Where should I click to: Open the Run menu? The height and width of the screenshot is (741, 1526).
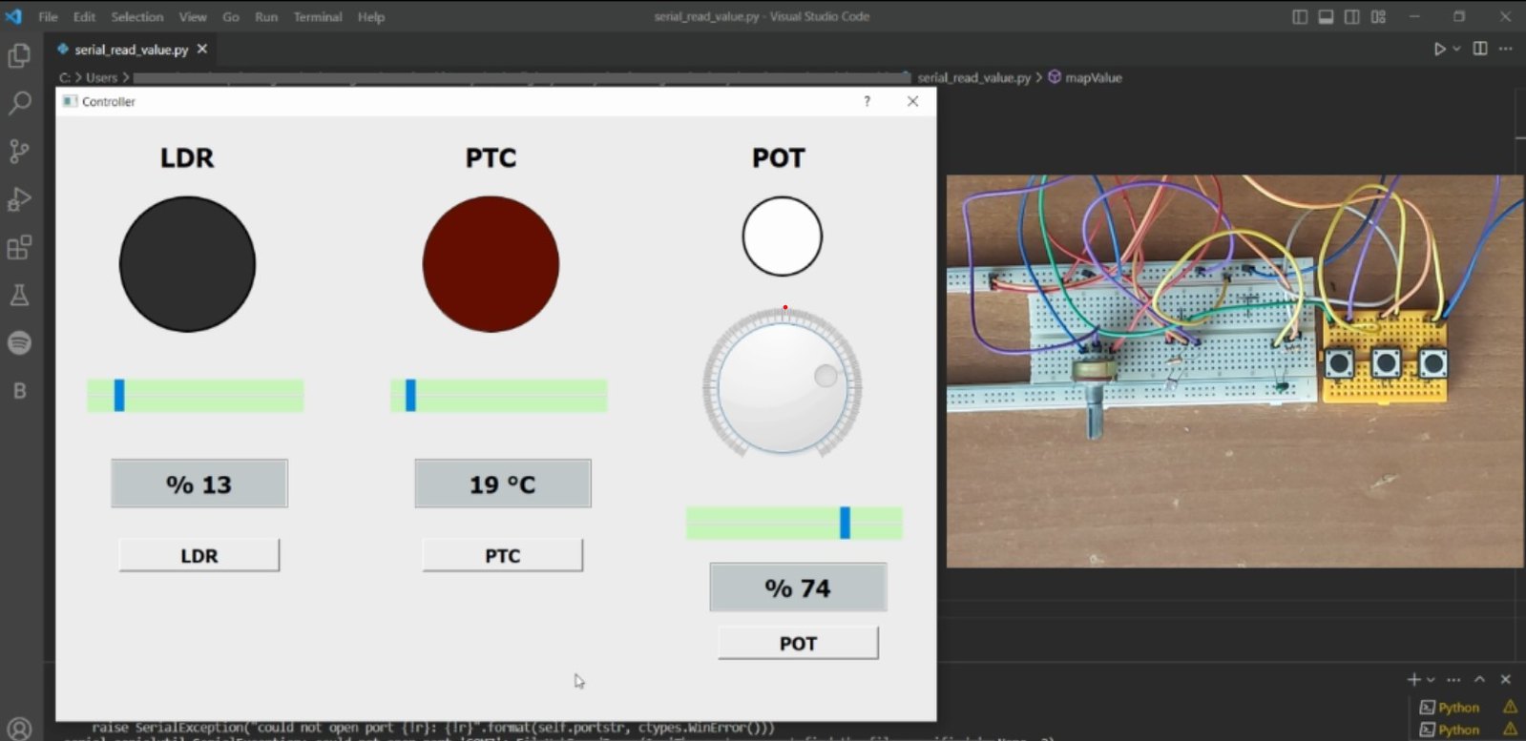point(266,16)
